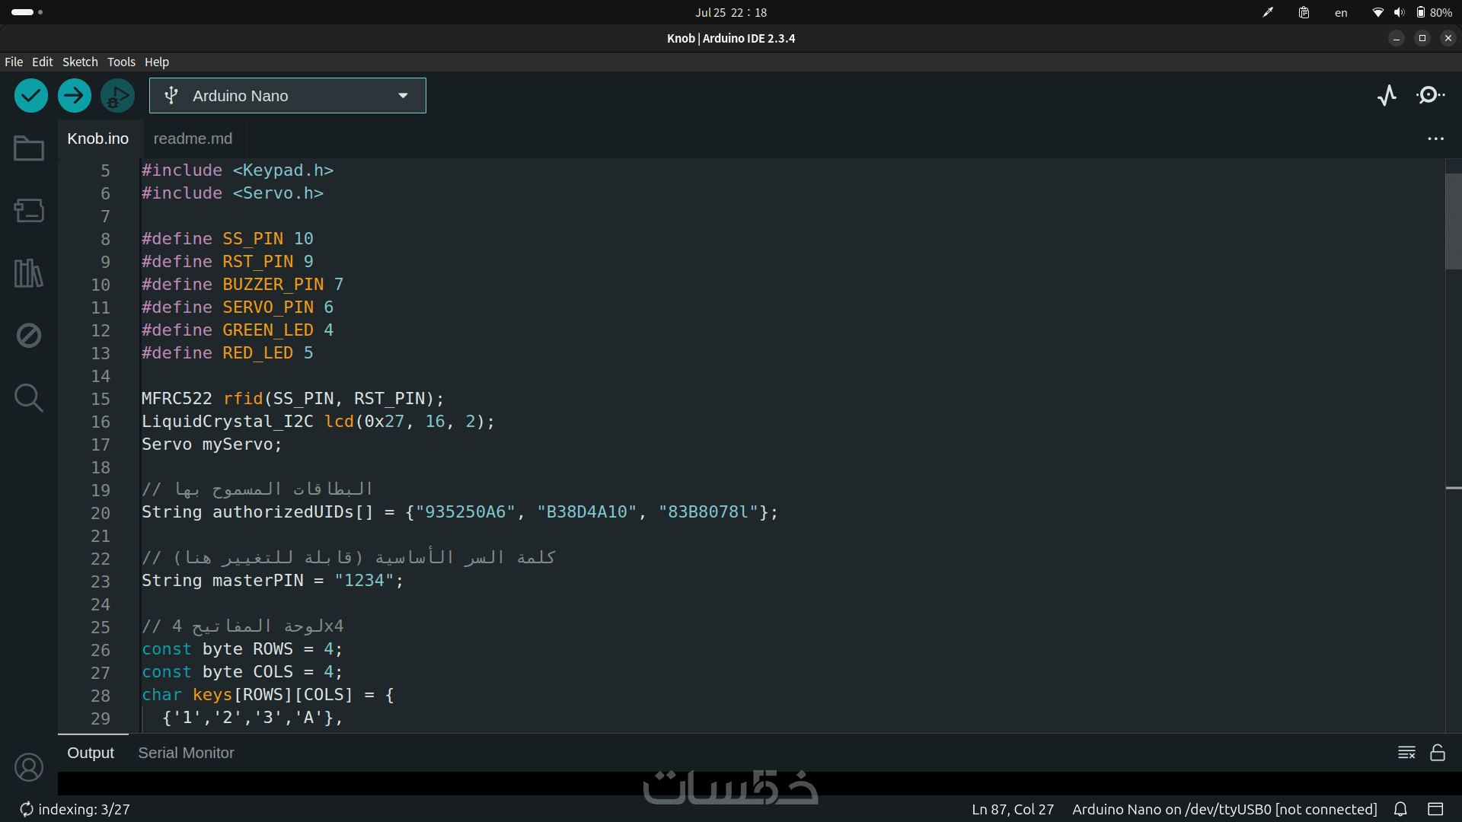Open the Serial Plotter icon
The height and width of the screenshot is (822, 1462).
pos(1387,95)
